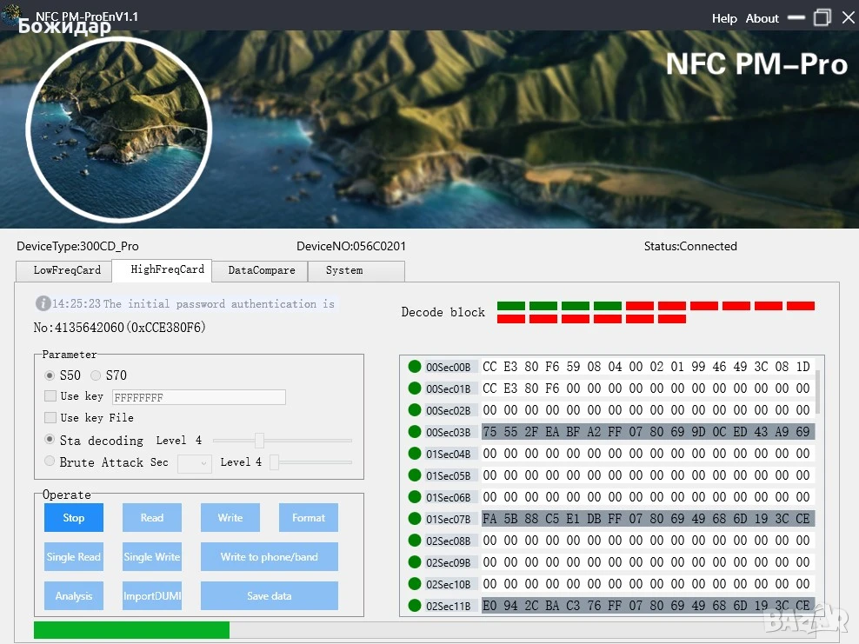
Task: Switch to the HighFreqCard tab
Action: (x=163, y=270)
